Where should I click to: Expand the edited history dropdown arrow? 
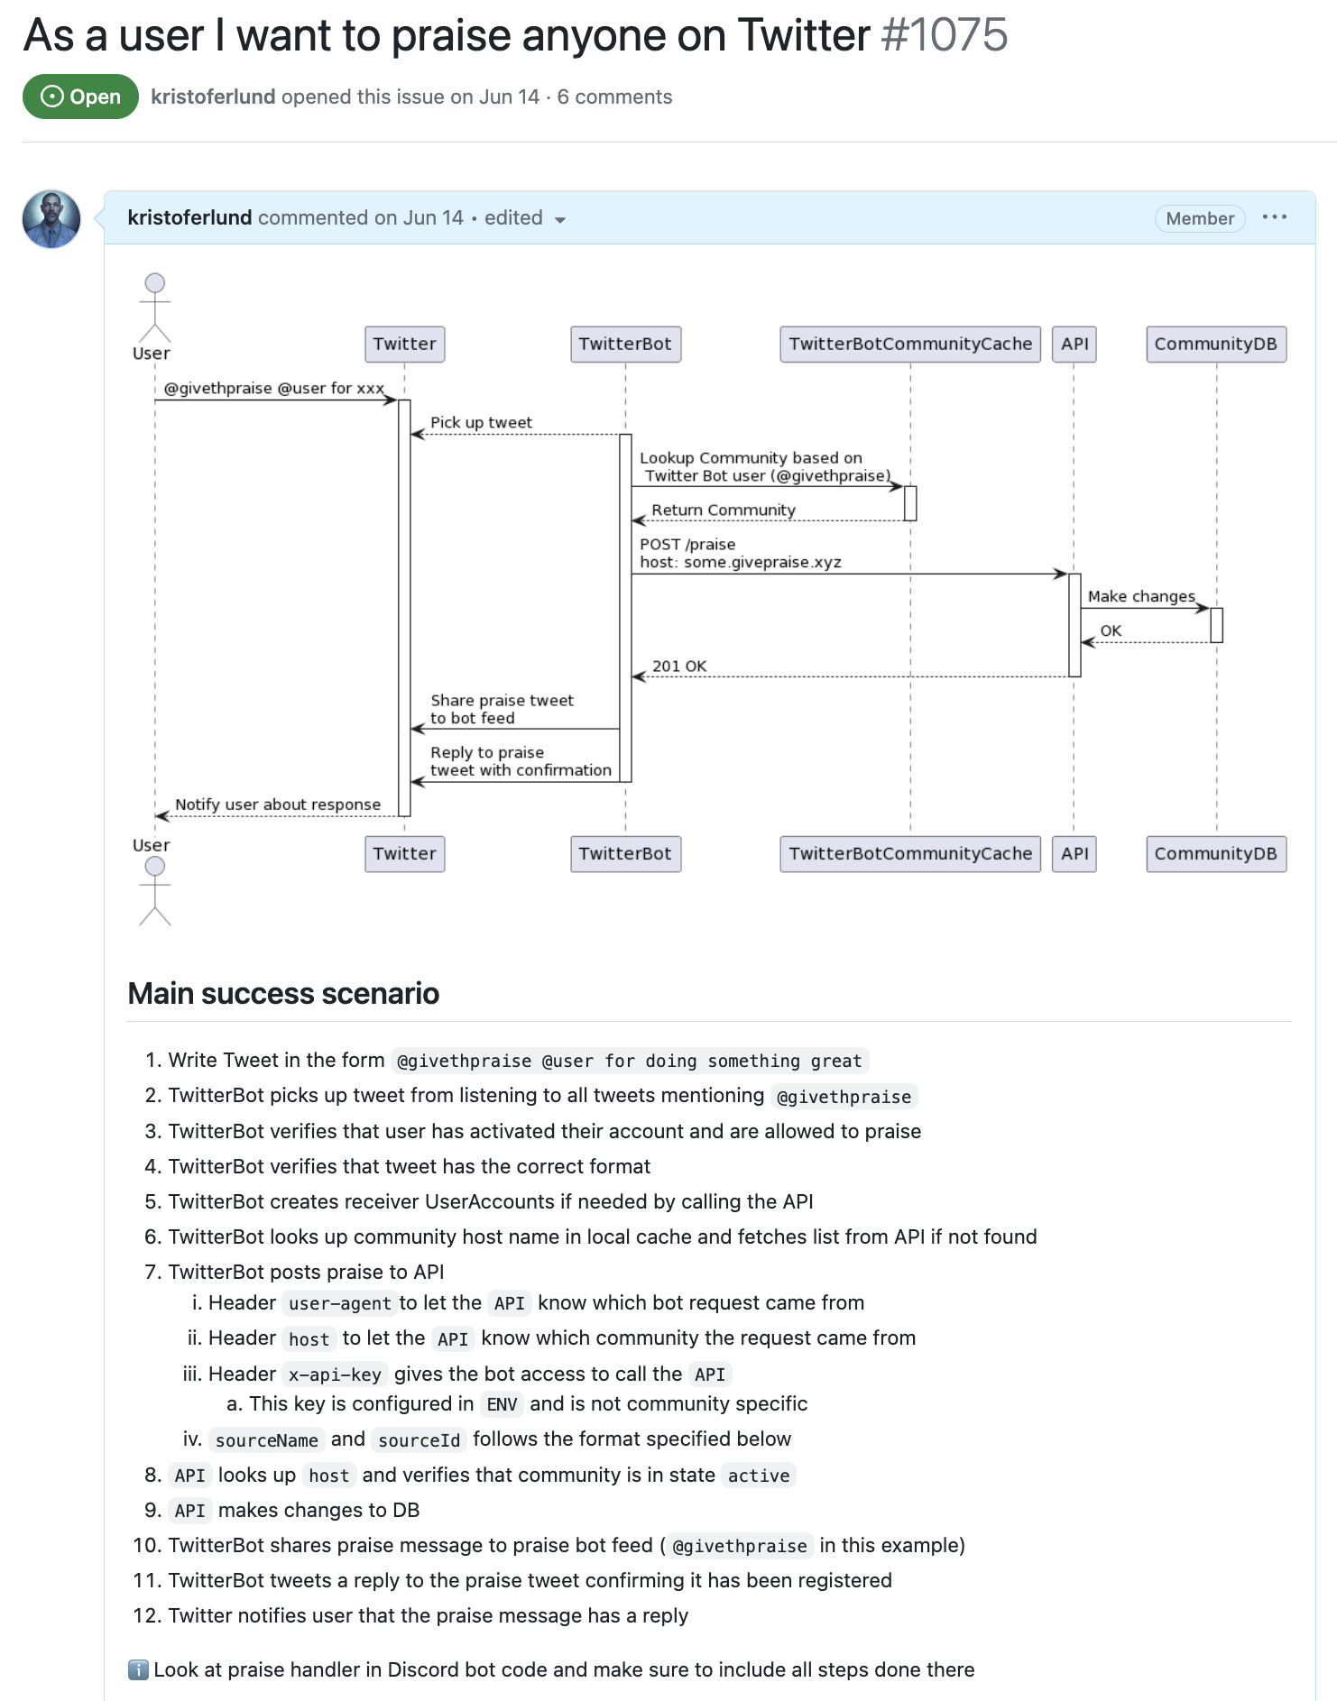click(x=559, y=220)
